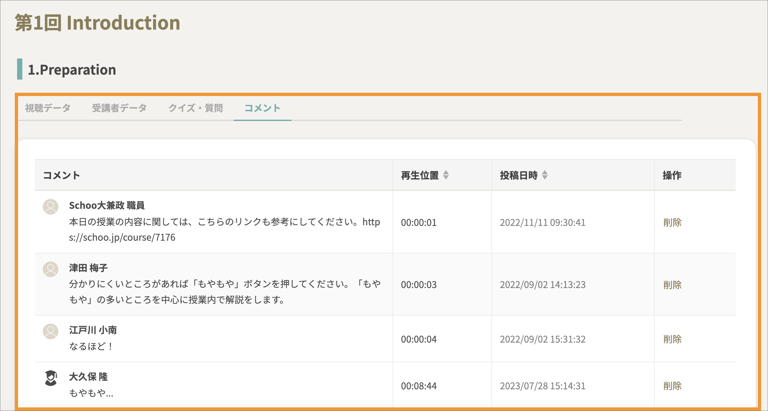Viewport: 768px width, 411px height.
Task: Click the もやもや... comment text
Action: tap(91, 393)
